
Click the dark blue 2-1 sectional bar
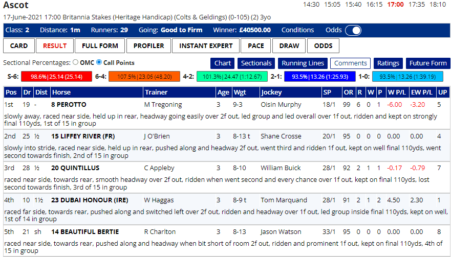(x=320, y=77)
